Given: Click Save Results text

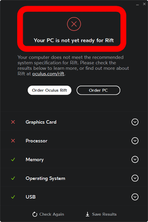Looking at the screenshot, I should click(104, 214).
